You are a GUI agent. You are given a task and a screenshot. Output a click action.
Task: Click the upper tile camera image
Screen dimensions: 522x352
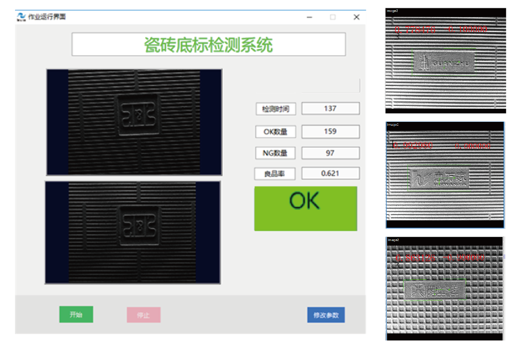[x=134, y=122]
